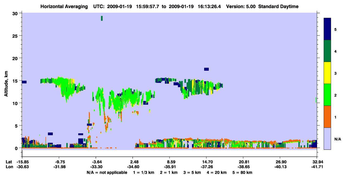Click the blue block at 15 km near left edge
The image size is (352, 180).
pos(24,82)
